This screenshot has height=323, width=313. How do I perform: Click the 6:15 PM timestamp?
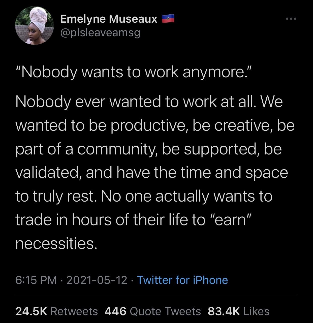[36, 280]
